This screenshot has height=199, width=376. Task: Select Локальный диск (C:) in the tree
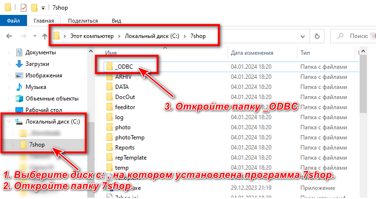[x=53, y=122]
